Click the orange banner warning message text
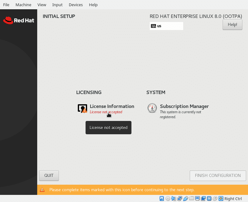Viewport: 248px width, 202px height. pos(122,190)
